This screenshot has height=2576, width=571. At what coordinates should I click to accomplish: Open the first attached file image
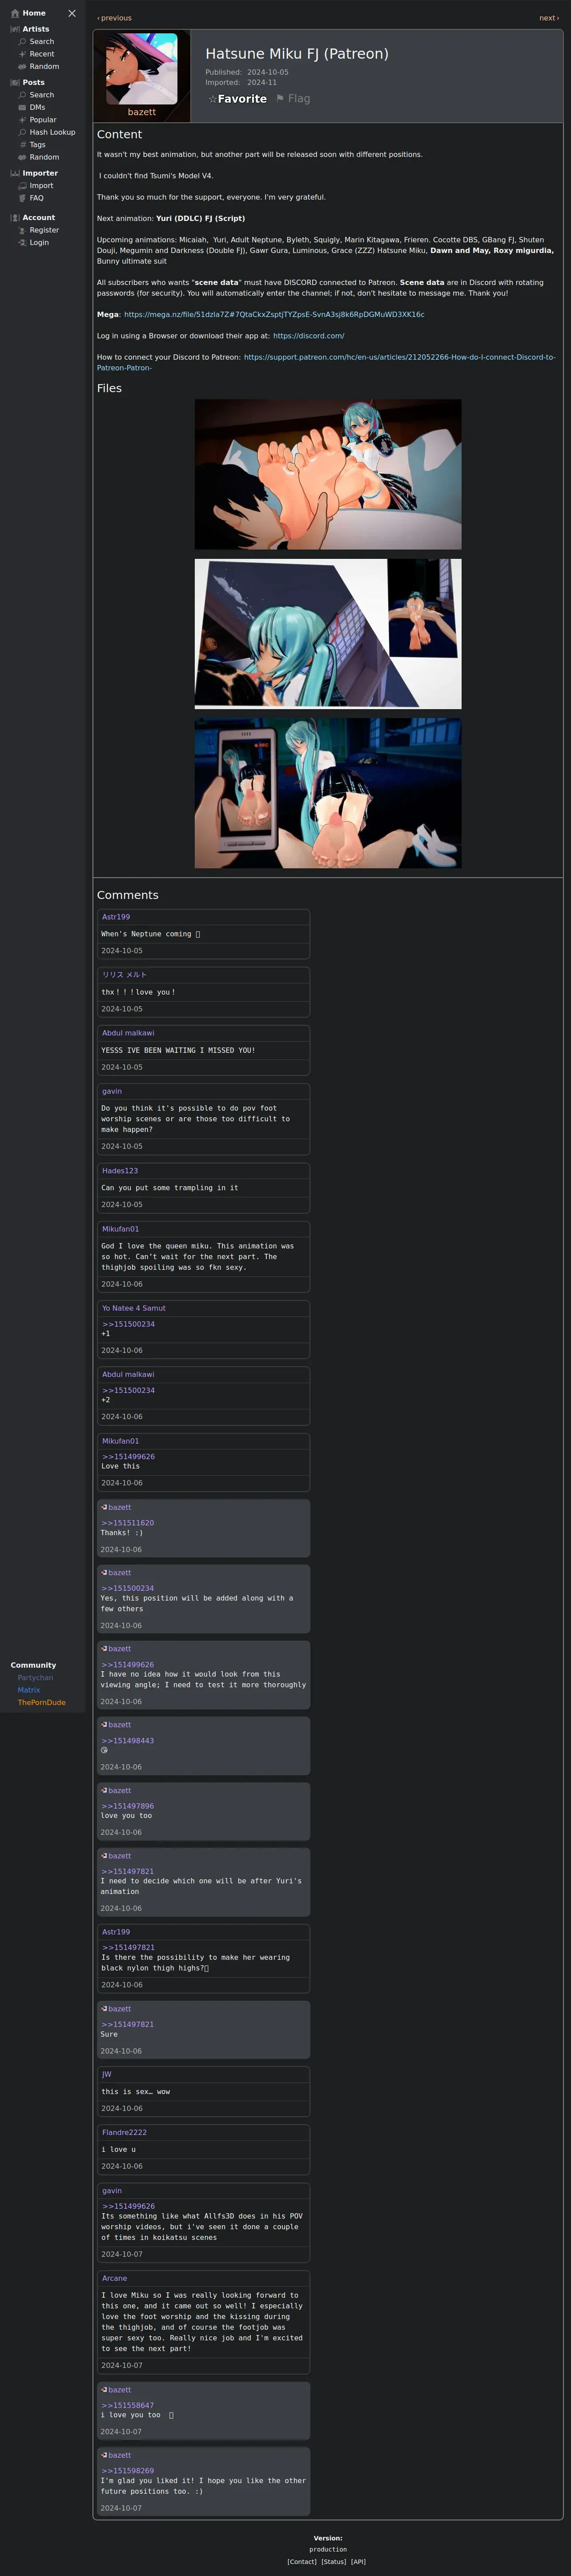[328, 474]
